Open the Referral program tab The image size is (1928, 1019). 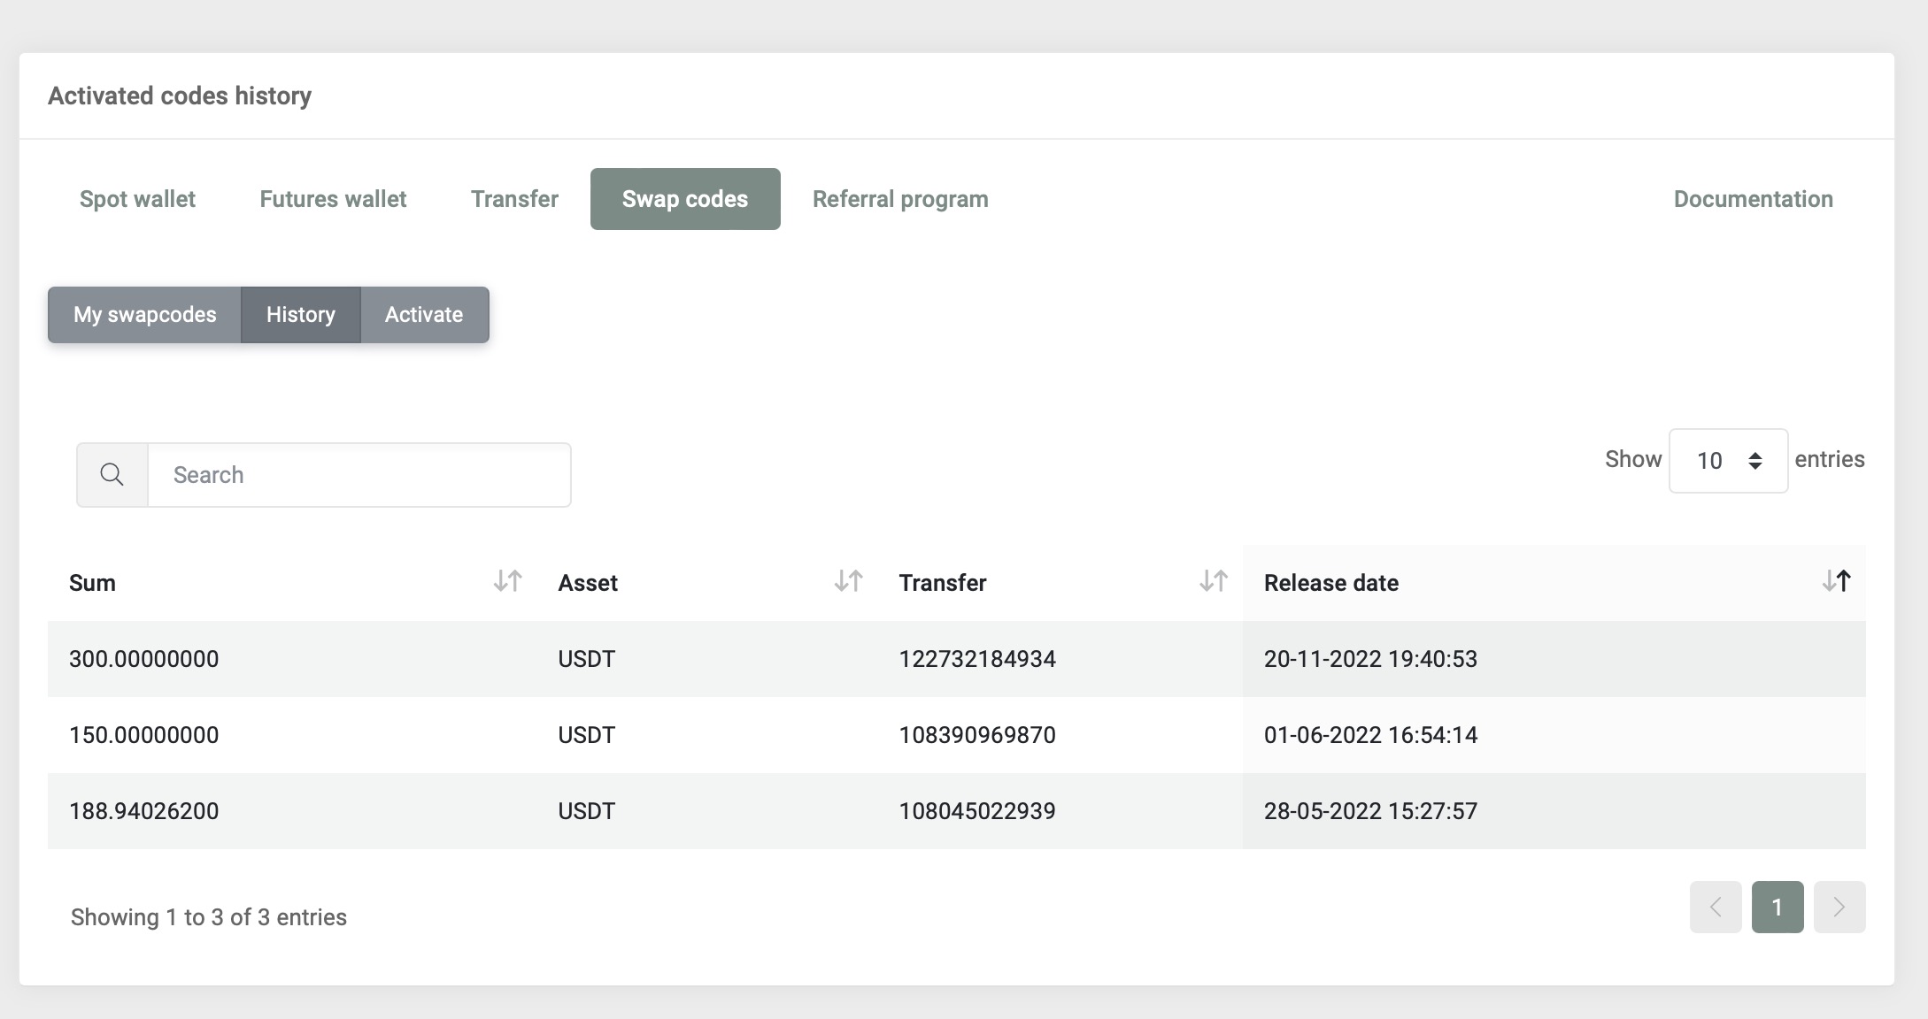[x=900, y=199]
